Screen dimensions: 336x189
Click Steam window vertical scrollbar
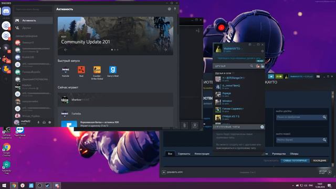[332, 129]
